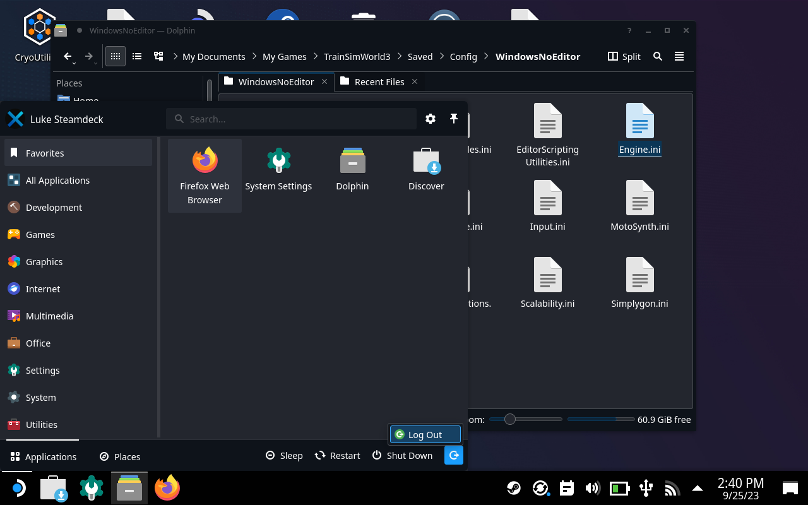Click the Steam icon in system tray
The height and width of the screenshot is (505, 808).
pyautogui.click(x=514, y=488)
